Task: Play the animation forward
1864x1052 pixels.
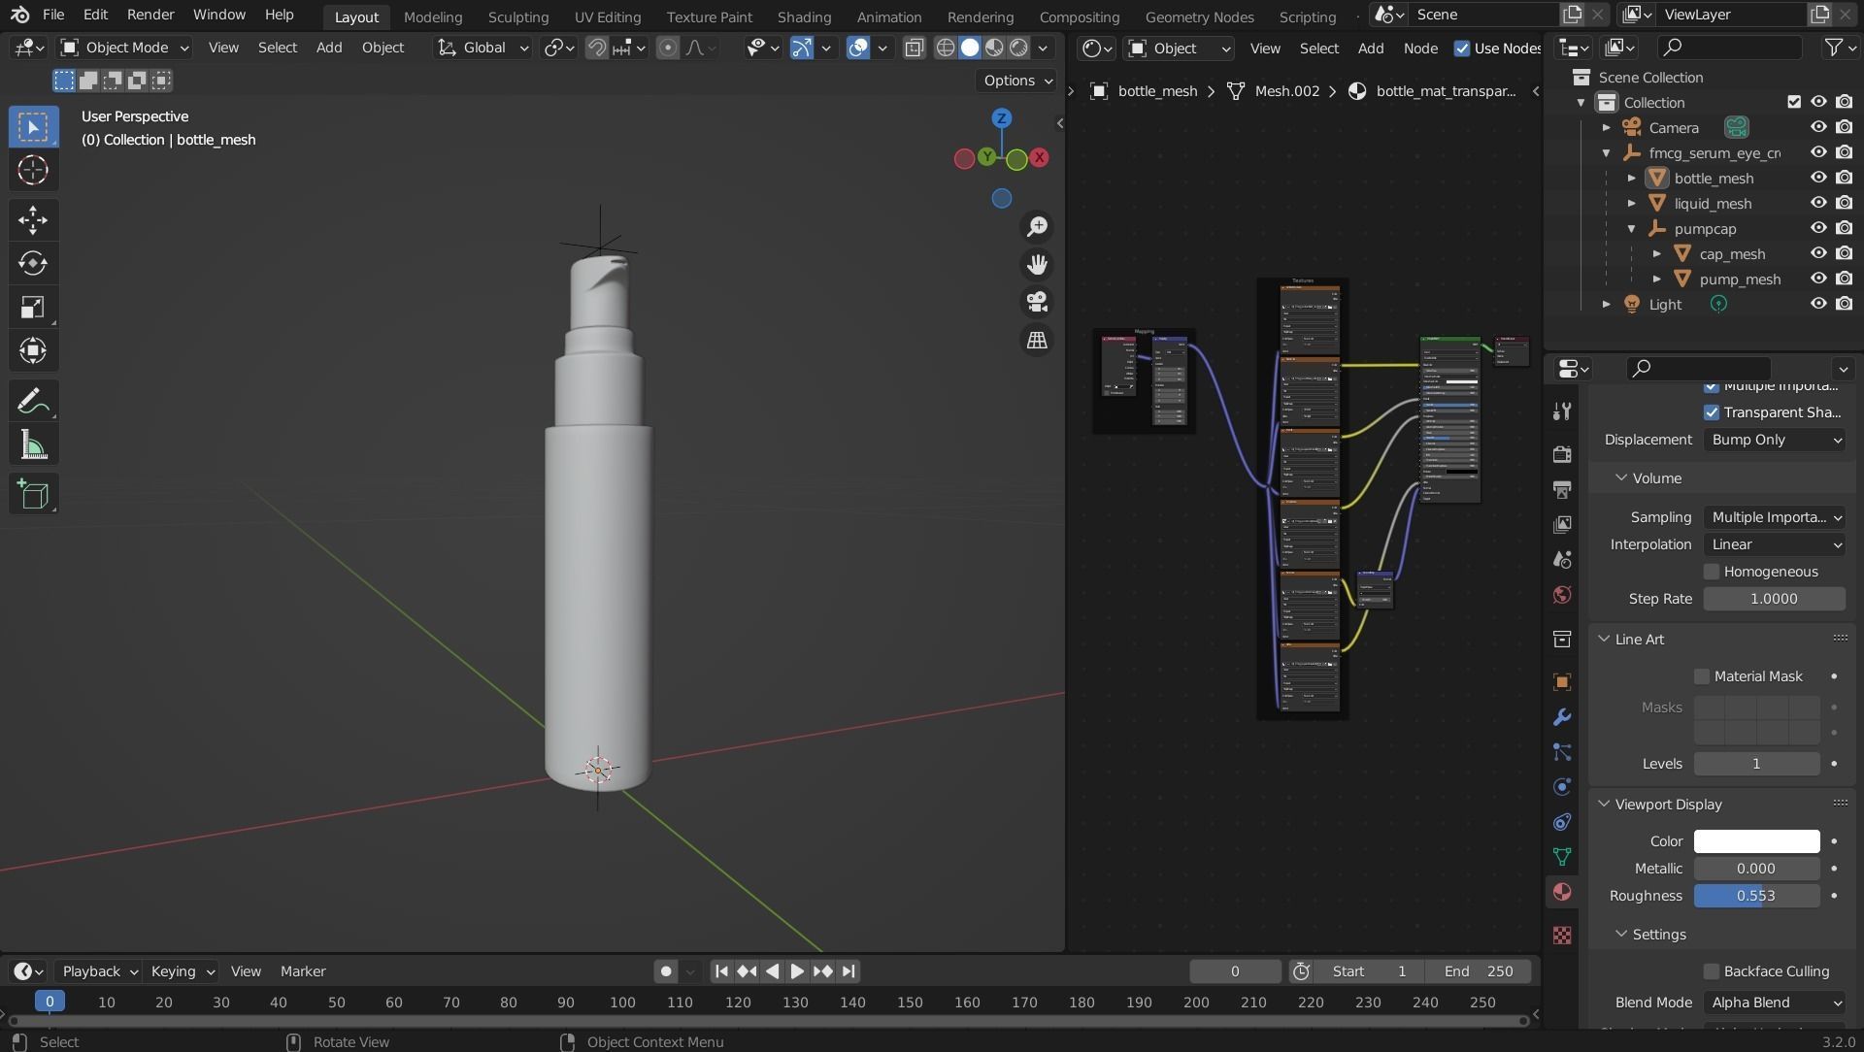Action: 797,971
